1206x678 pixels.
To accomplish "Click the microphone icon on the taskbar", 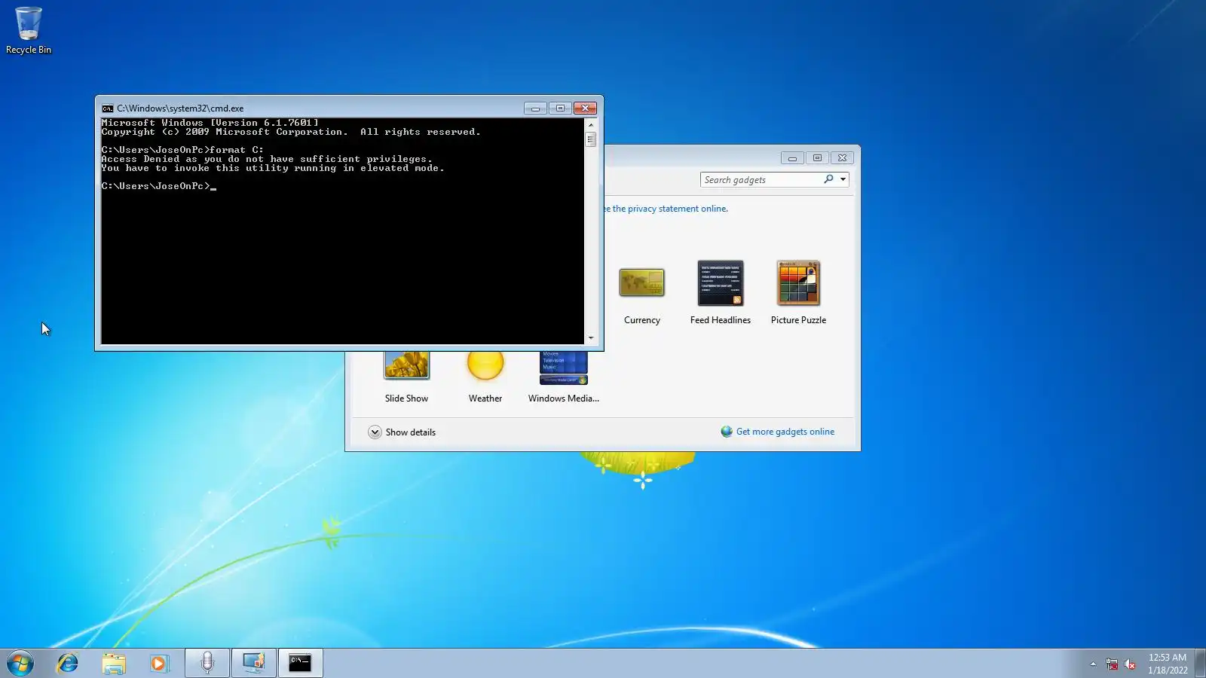I will tap(207, 663).
